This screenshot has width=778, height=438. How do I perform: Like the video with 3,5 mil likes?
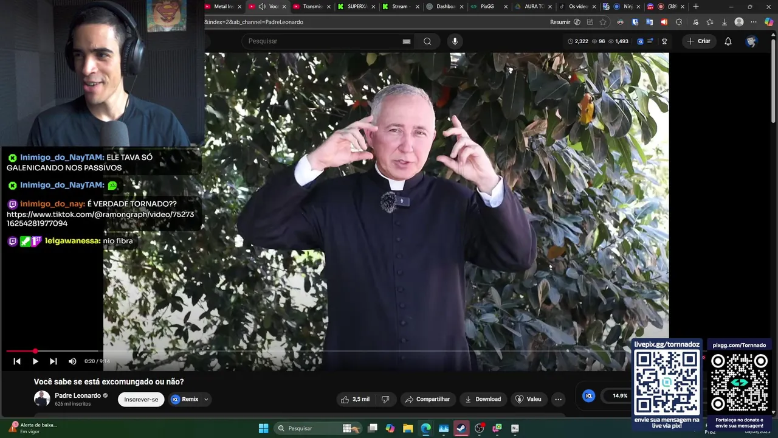(356, 399)
